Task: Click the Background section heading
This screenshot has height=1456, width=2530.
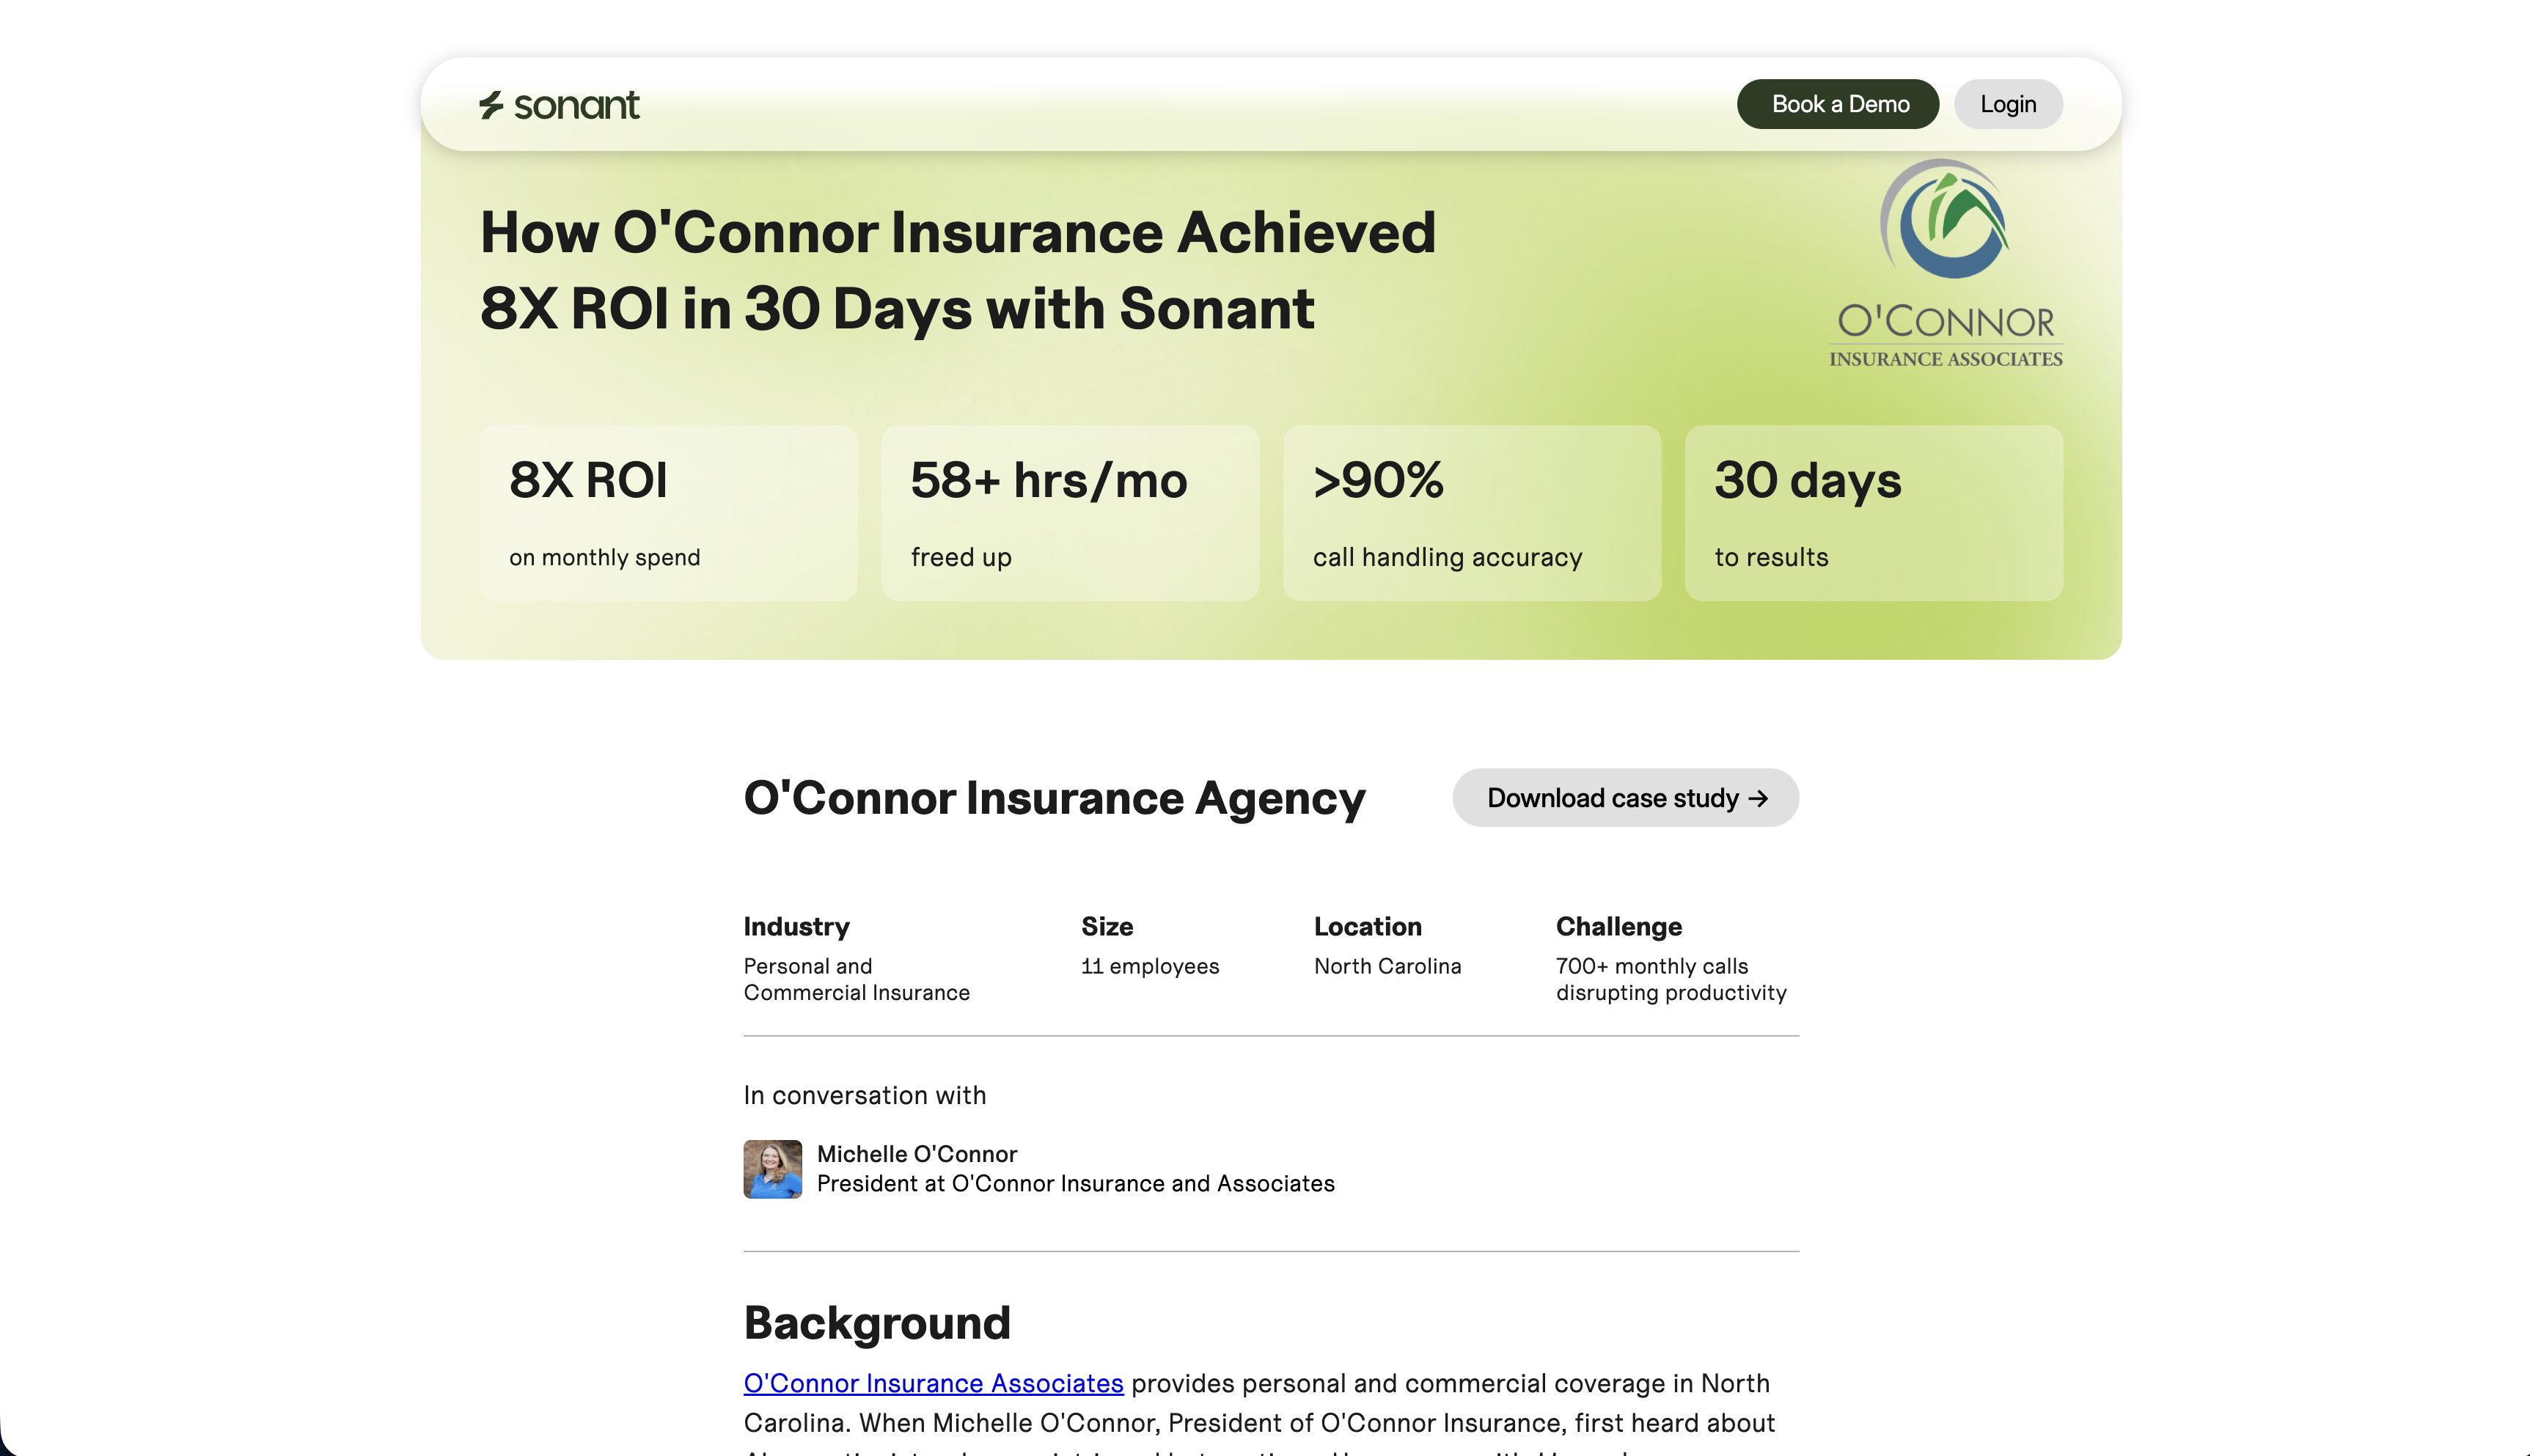Action: click(877, 1323)
